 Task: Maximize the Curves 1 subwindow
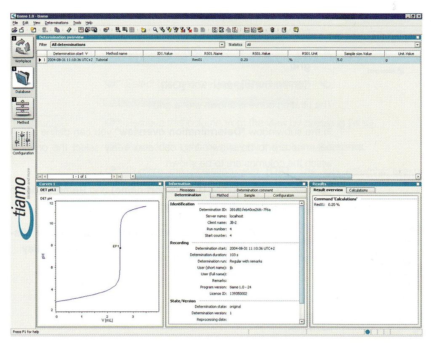(160, 184)
